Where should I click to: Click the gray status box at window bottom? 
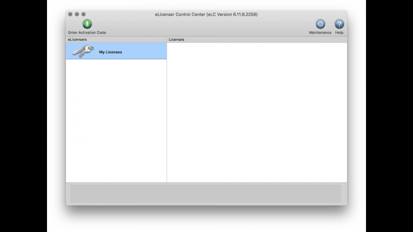pyautogui.click(x=206, y=194)
